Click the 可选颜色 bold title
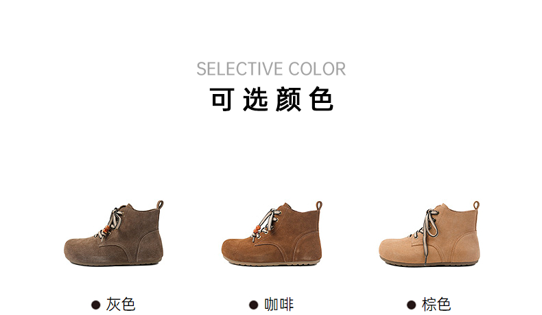Screen dimensions: 542x315 (272, 100)
